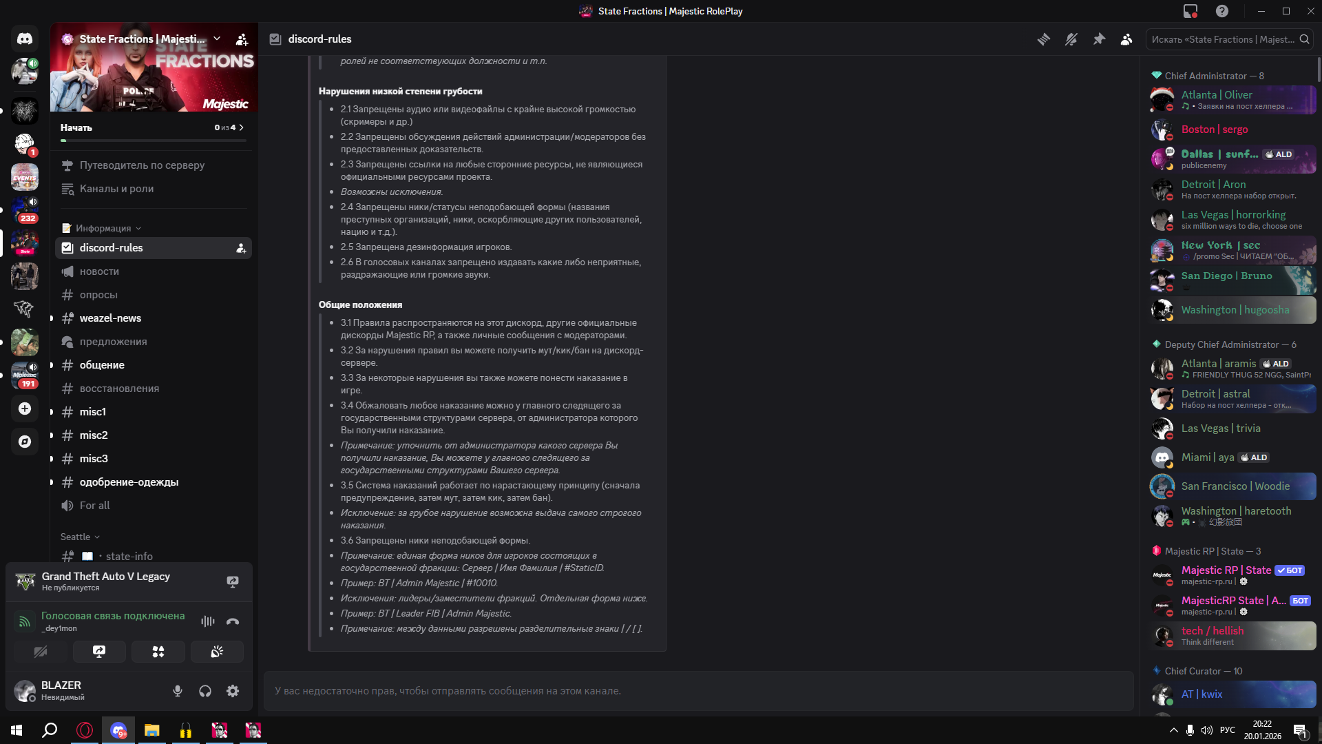Open Discord direct messages home icon
The image size is (1322, 744).
tap(25, 39)
